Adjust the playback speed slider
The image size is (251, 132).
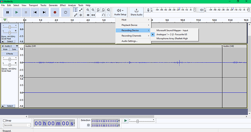[x=138, y=121]
